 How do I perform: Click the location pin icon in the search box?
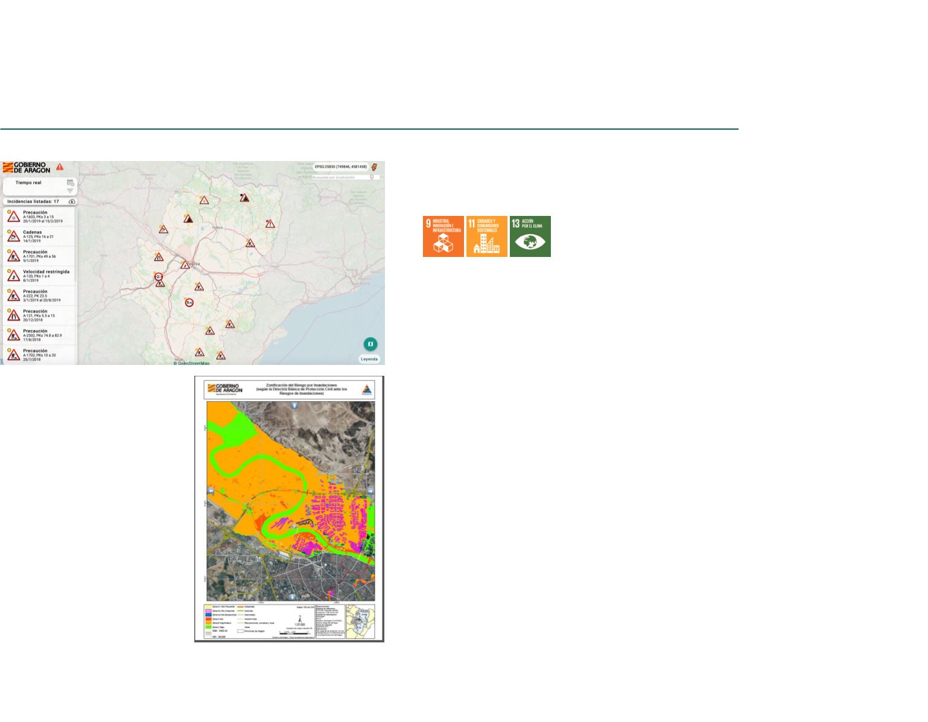click(x=372, y=177)
